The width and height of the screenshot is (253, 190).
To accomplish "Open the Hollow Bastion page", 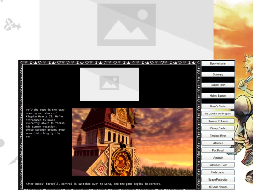I will click(218, 96).
